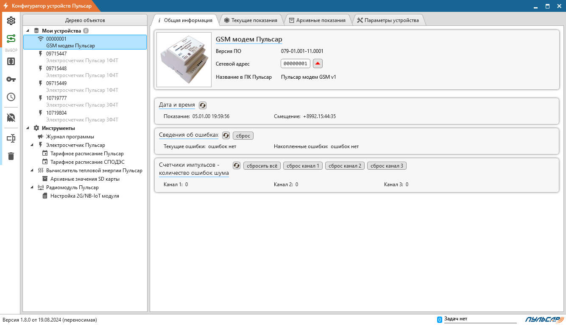Click the tasks counter badge in status bar
This screenshot has width=566, height=325.
(440, 319)
